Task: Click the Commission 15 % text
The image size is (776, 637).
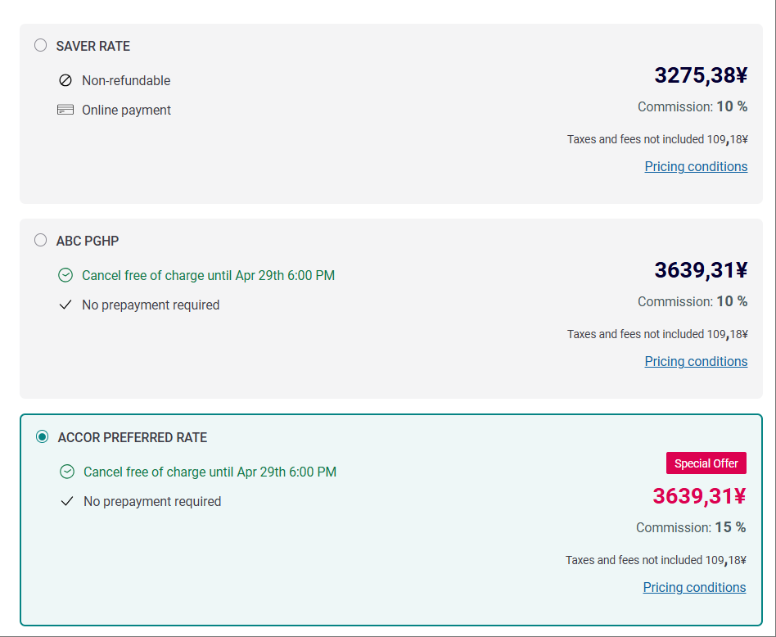Action: [691, 527]
